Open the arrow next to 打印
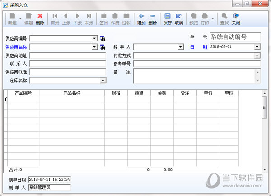The height and width of the screenshot is (196, 271). click(213, 19)
